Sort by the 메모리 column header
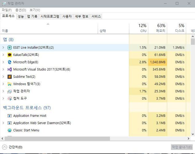The image size is (195, 154). (x=158, y=28)
